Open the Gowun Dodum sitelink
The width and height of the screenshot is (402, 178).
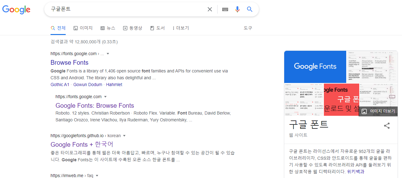click(88, 85)
